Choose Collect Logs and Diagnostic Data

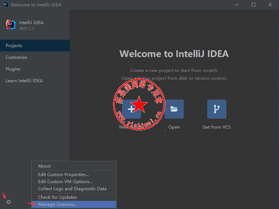pyautogui.click(x=74, y=189)
